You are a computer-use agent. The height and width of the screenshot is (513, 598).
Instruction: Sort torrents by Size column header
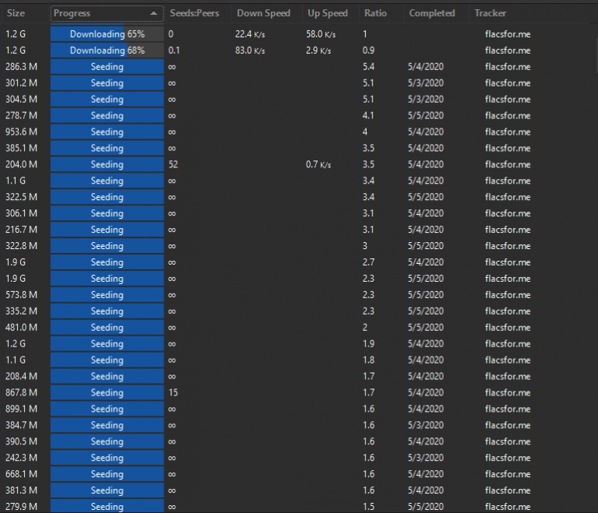coord(16,13)
